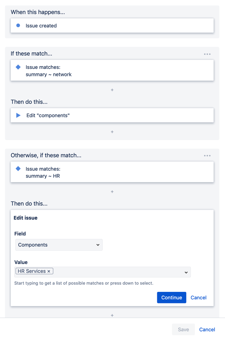Expand the Value dropdown in Edit issue
The width and height of the screenshot is (225, 339).
click(186, 272)
